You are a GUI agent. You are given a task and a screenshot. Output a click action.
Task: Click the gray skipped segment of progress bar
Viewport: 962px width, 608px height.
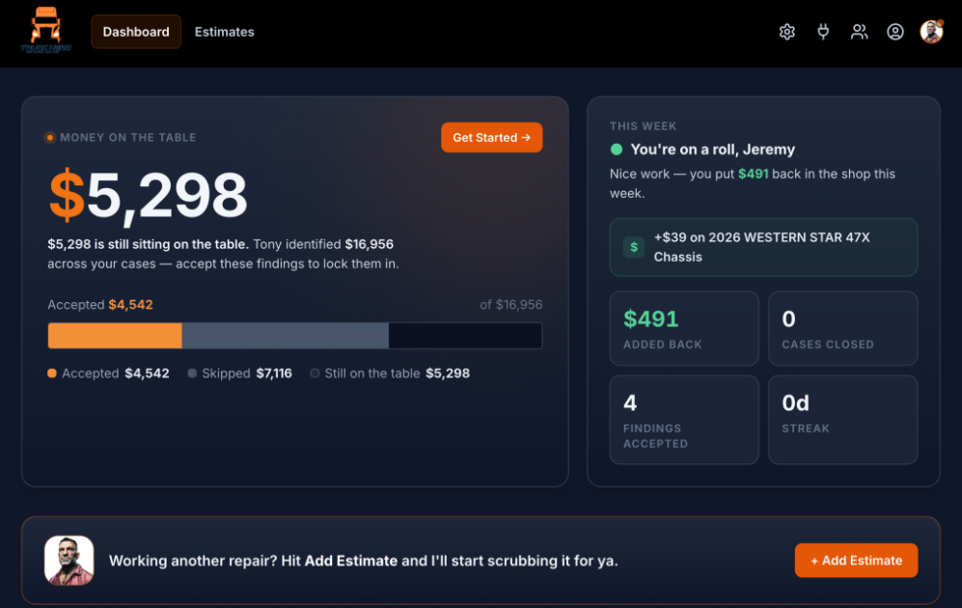286,336
